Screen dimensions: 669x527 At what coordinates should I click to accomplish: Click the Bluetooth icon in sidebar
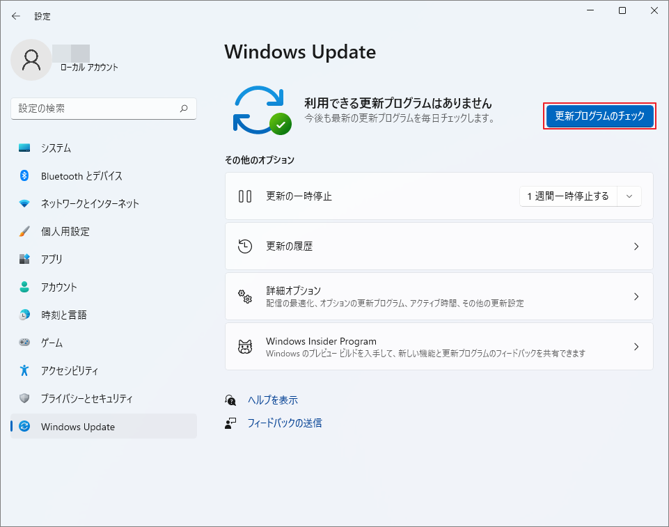click(x=24, y=175)
